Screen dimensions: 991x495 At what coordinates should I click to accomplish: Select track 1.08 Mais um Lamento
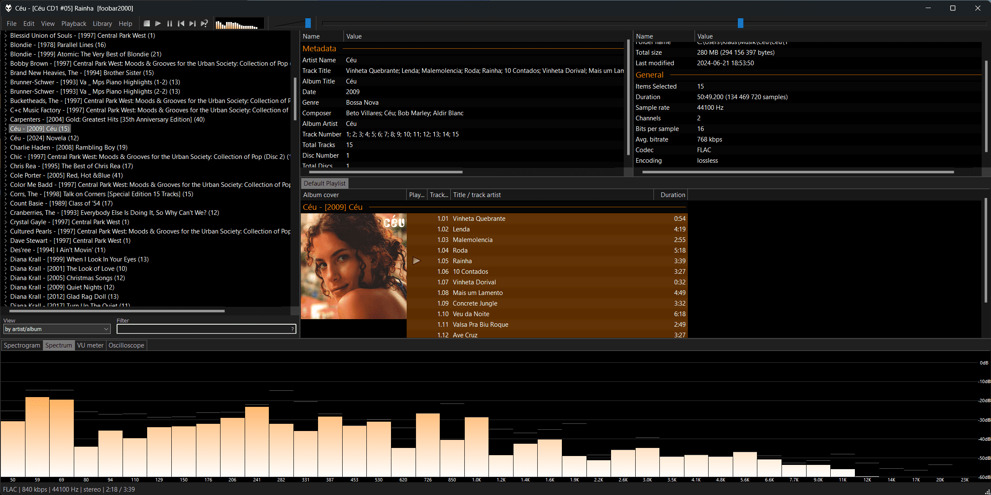(547, 293)
